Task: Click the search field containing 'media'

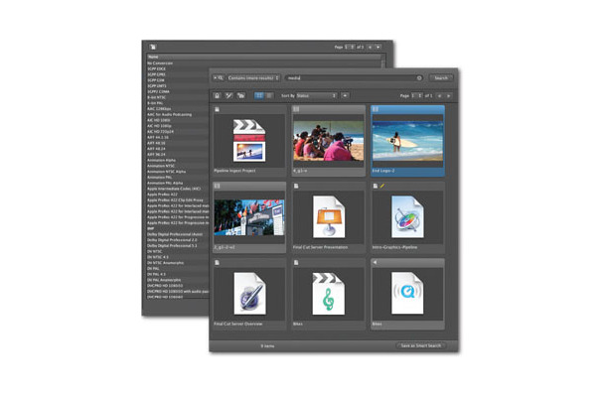Action: tap(354, 78)
